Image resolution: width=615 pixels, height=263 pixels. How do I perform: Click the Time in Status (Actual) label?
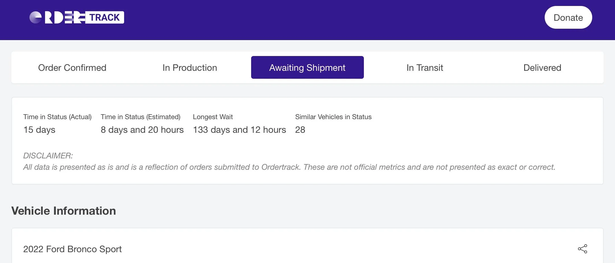57,117
